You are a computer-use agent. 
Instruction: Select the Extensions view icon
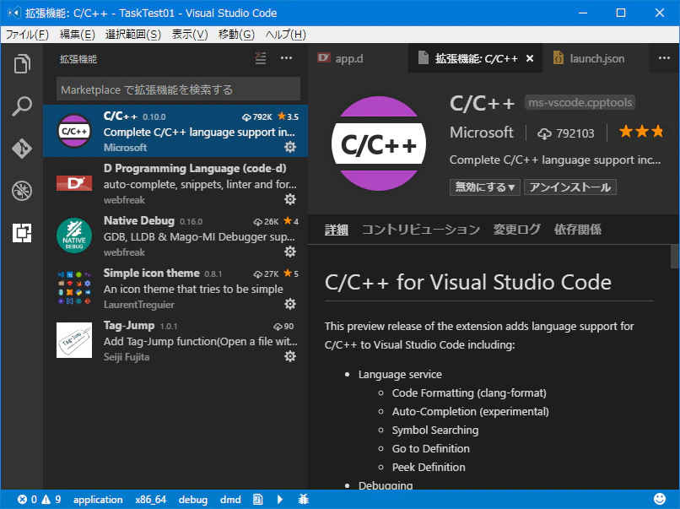coord(22,233)
